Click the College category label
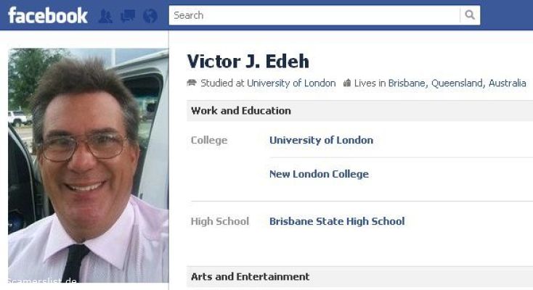This screenshot has width=533, height=290. 209,140
